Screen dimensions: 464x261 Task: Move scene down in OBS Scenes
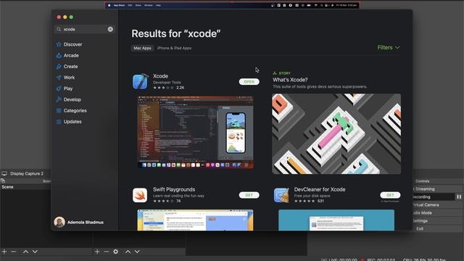tap(35, 252)
